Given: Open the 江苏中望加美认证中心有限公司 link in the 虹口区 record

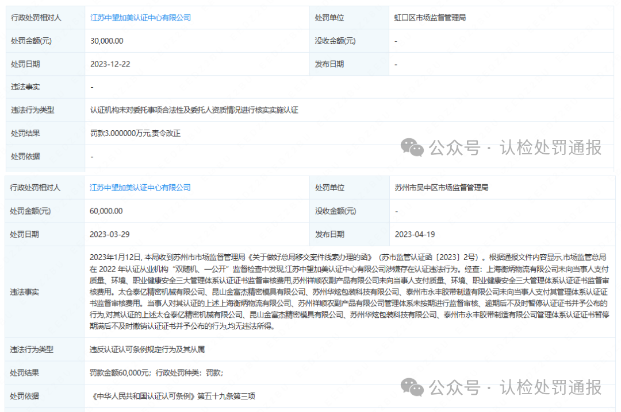Looking at the screenshot, I should pyautogui.click(x=140, y=18).
